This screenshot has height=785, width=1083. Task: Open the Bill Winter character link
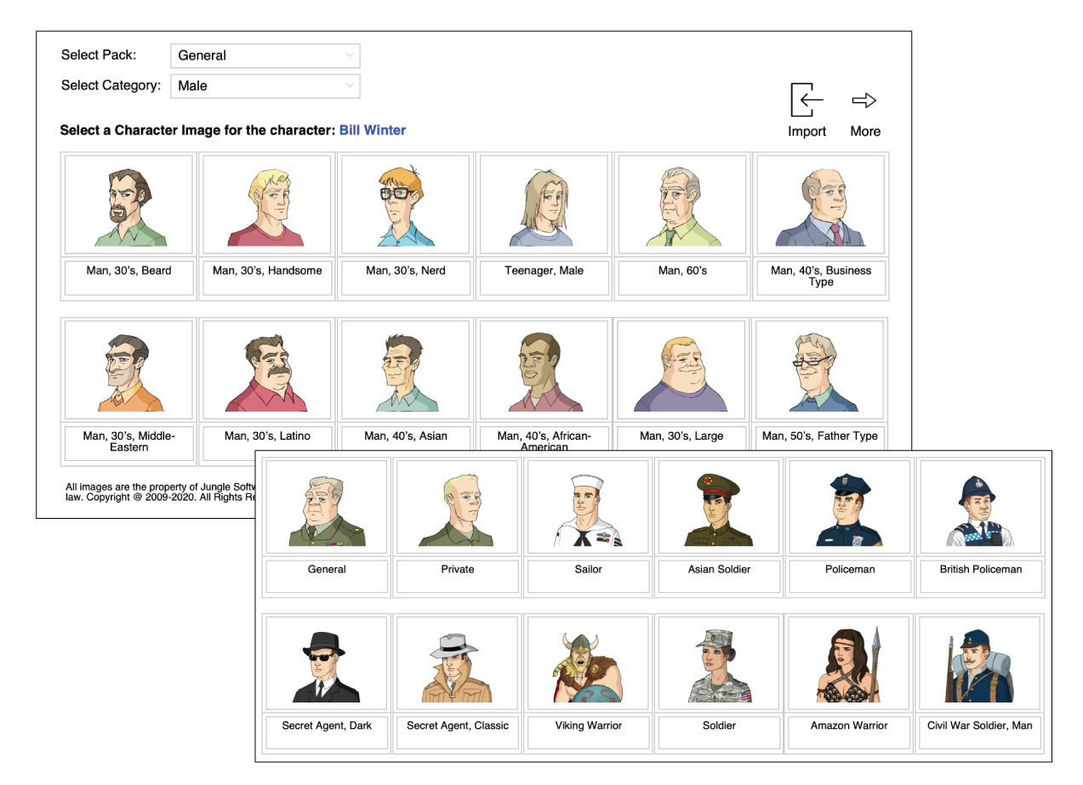(x=372, y=129)
